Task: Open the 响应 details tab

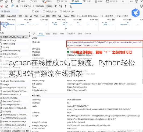Action: (x=62, y=34)
